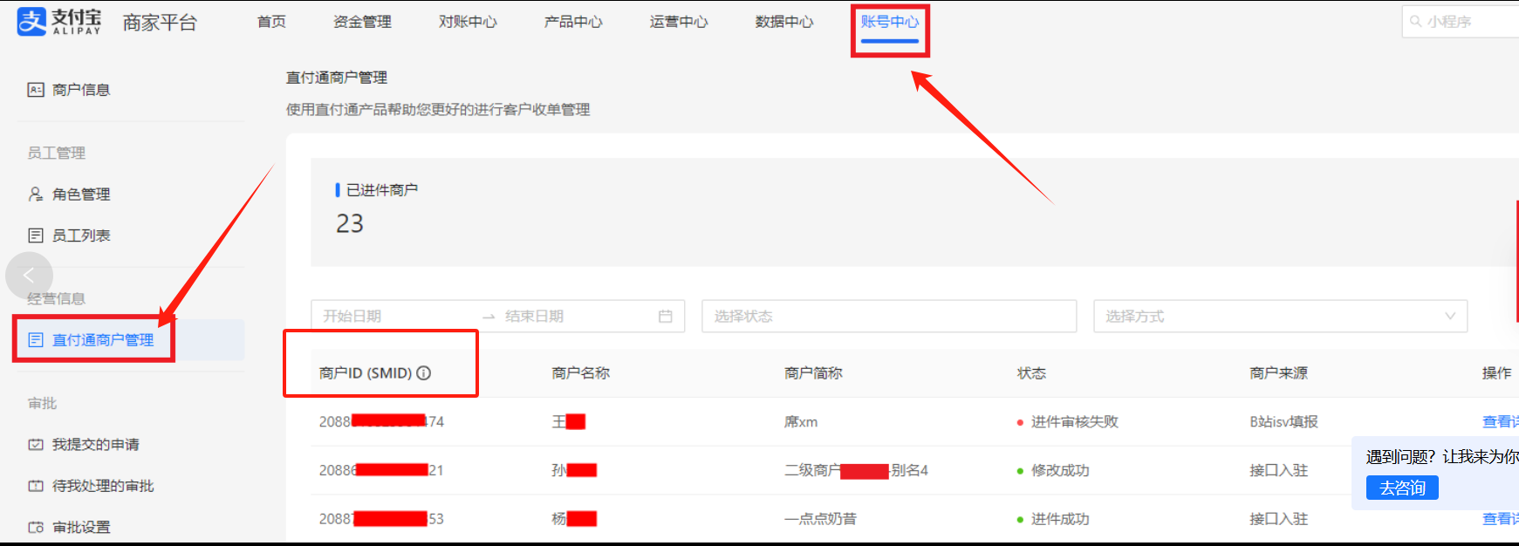This screenshot has height=546, width=1519.
Task: Open 商户信息 in the sidebar
Action: pyautogui.click(x=80, y=90)
